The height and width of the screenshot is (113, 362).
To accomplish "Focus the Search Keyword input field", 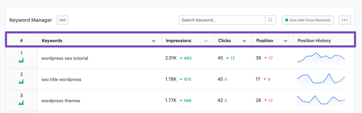I will tap(222, 20).
